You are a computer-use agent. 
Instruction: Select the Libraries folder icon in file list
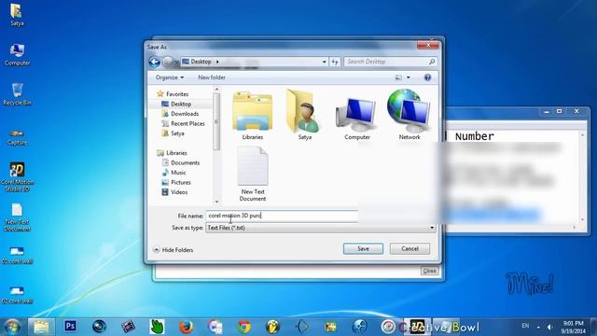(x=253, y=116)
